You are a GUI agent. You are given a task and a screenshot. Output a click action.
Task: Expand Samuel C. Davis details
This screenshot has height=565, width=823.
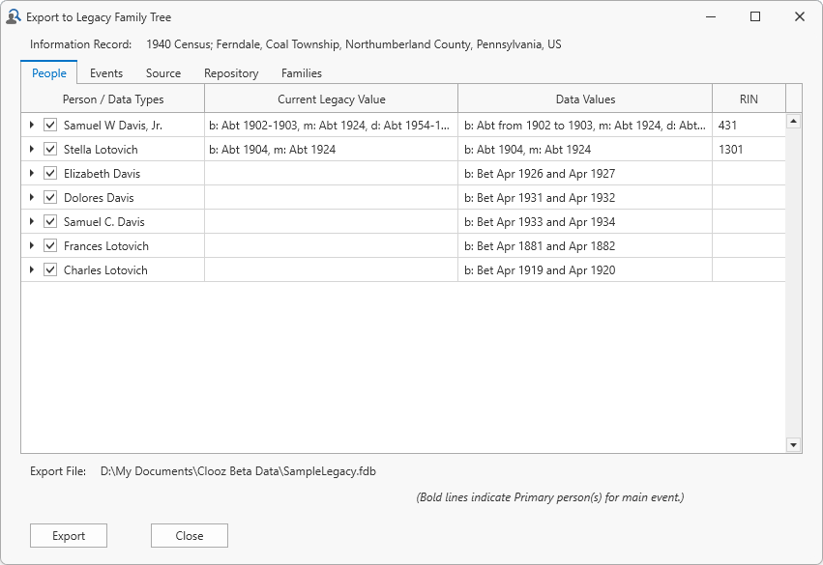coord(31,221)
